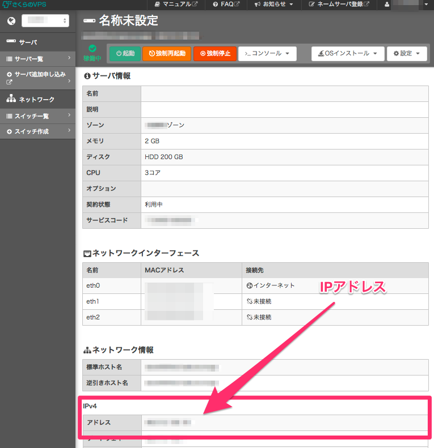Click the CPU value 3コア
434x448 pixels.
(x=153, y=173)
